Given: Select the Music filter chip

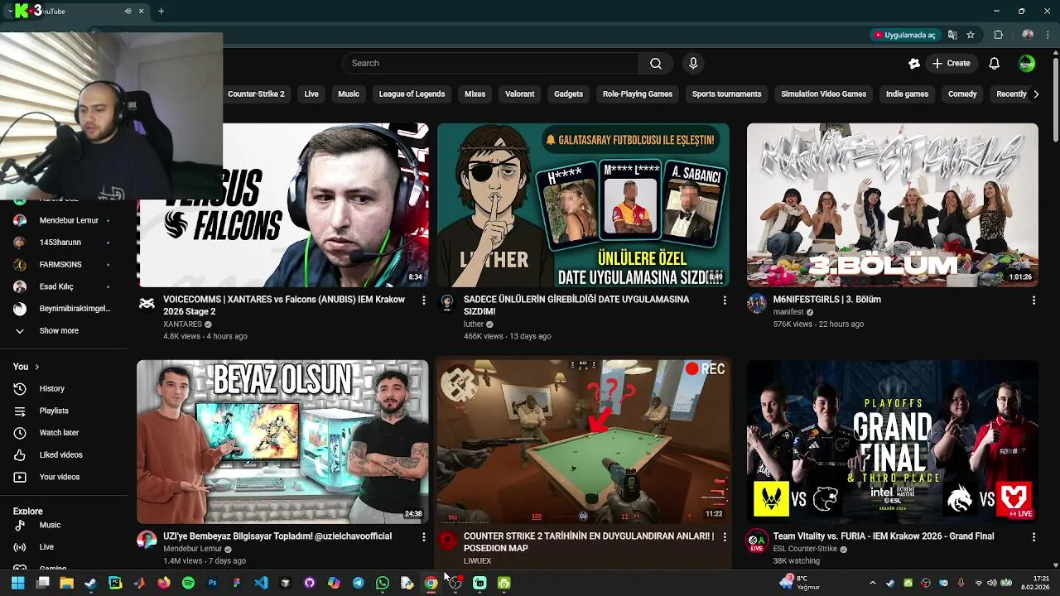Looking at the screenshot, I should [349, 94].
